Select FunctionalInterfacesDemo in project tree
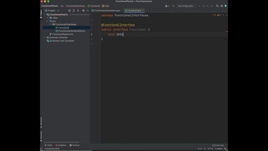The image size is (268, 151). (x=70, y=31)
